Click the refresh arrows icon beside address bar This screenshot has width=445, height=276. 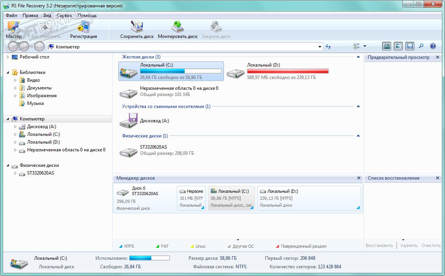coord(328,46)
